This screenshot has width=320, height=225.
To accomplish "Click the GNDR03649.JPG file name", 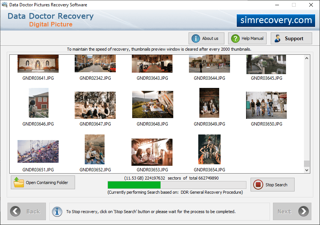I will coord(209,124).
